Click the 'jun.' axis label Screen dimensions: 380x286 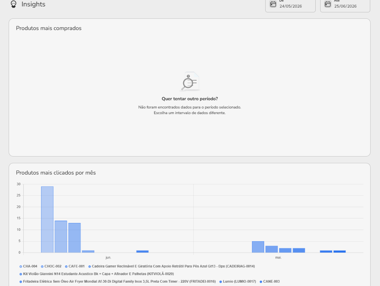[x=108, y=258]
